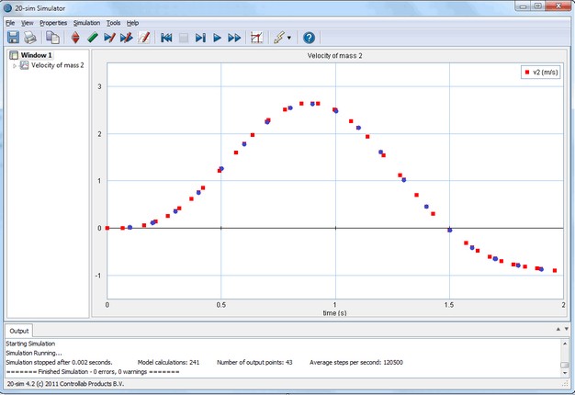The height and width of the screenshot is (395, 575).
Task: Run the simulation with play button
Action: tap(218, 38)
